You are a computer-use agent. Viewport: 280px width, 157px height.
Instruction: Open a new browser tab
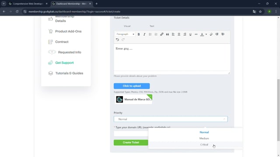pos(96,4)
